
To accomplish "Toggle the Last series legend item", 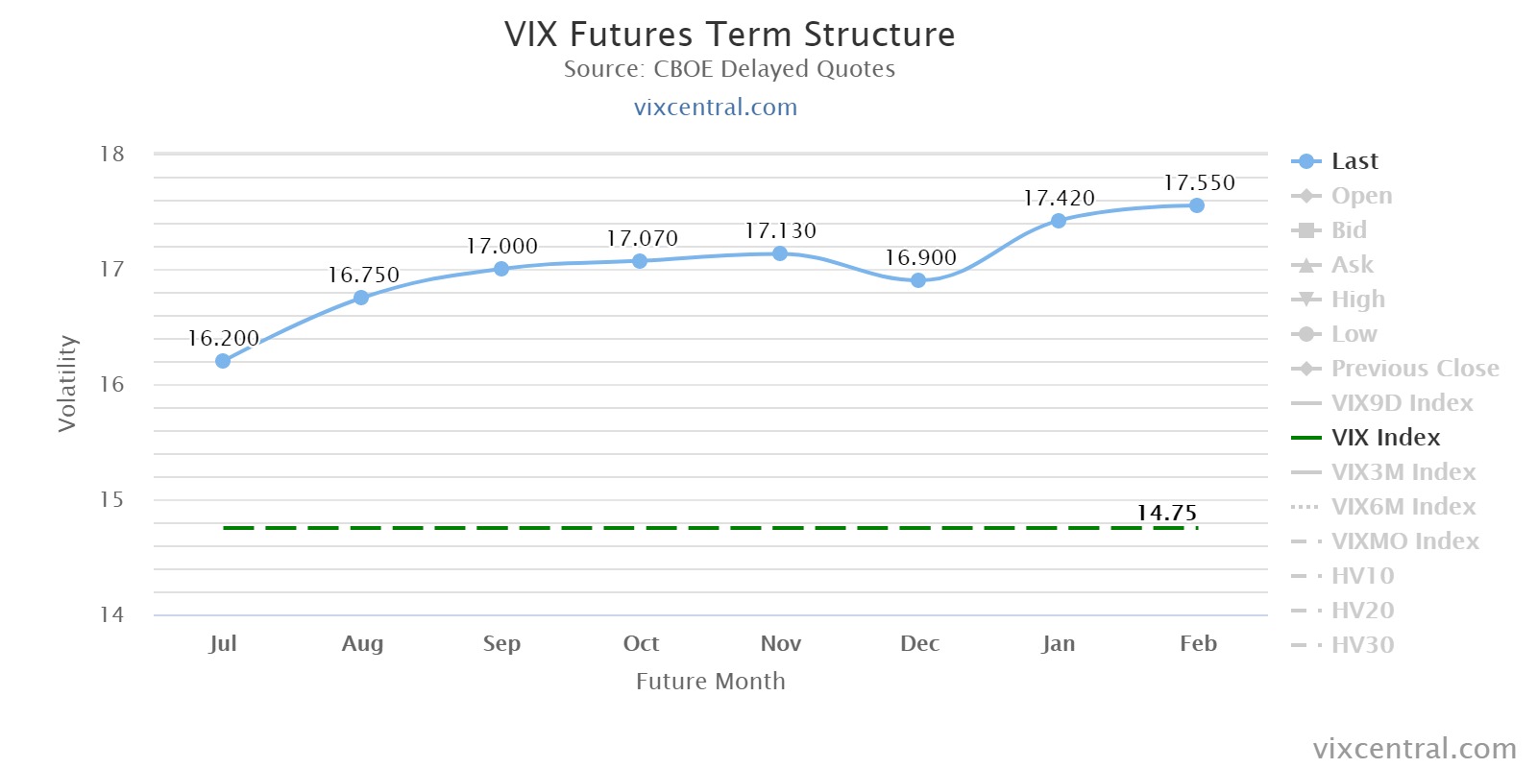I will pyautogui.click(x=1354, y=161).
